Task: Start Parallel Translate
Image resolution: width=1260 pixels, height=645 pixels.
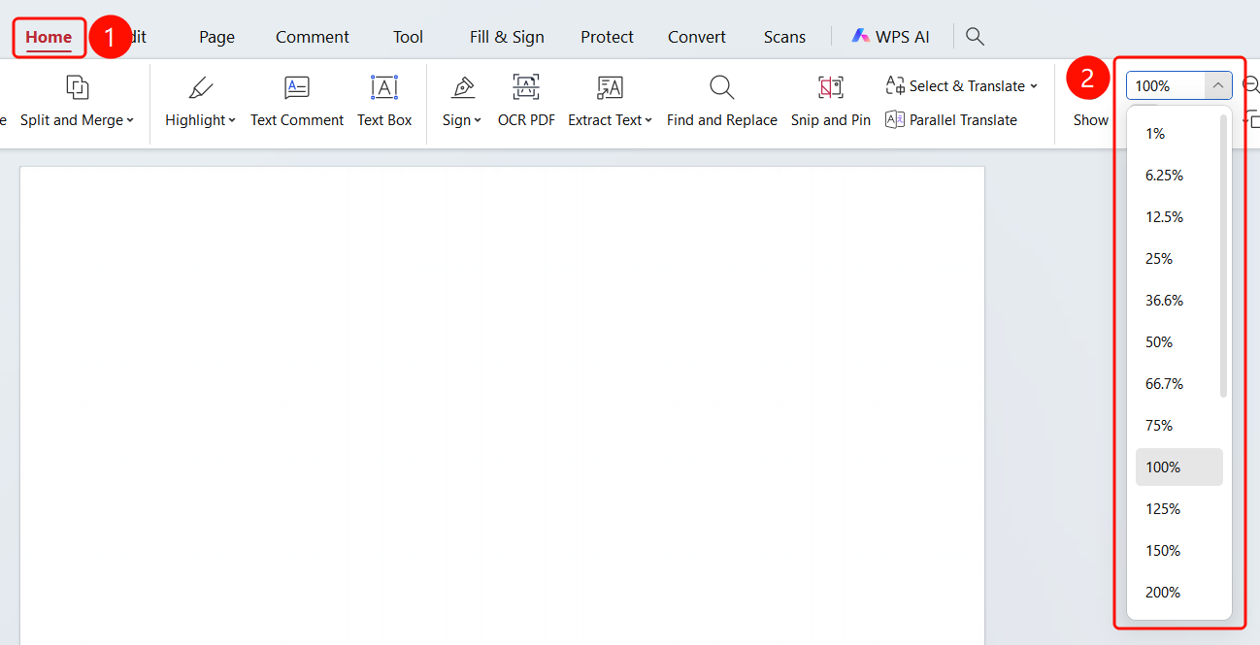Action: [951, 120]
